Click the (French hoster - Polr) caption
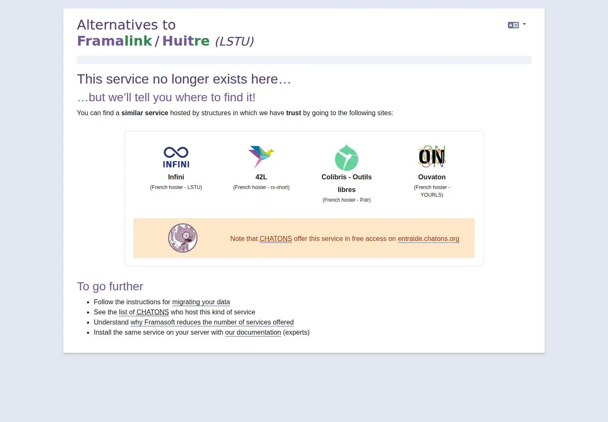Image resolution: width=608 pixels, height=422 pixels. coord(347,200)
